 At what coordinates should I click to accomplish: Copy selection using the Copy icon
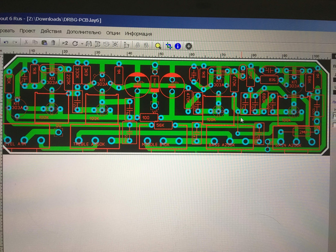[x=35, y=43]
